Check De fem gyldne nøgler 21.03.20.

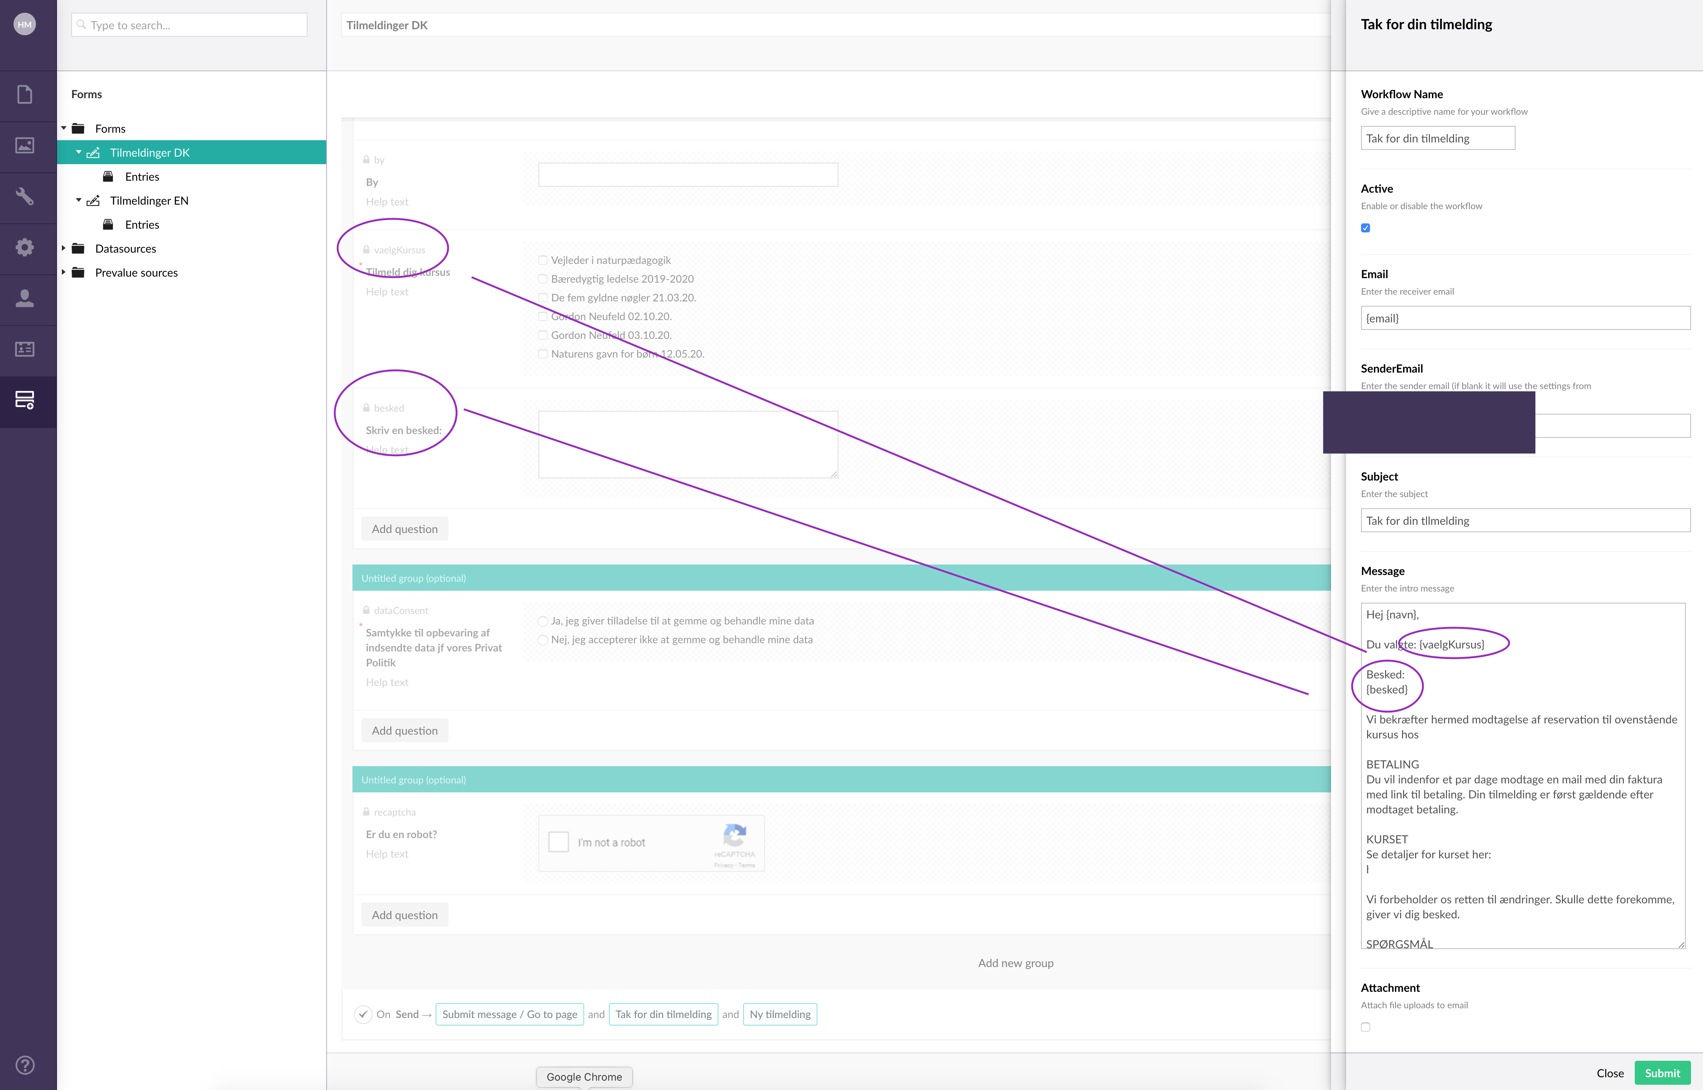pyautogui.click(x=543, y=298)
